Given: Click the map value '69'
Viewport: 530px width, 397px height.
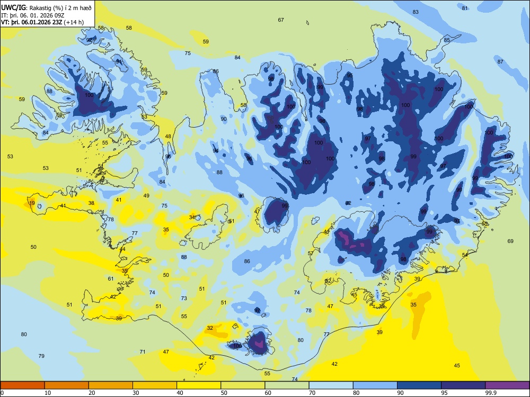Looking at the screenshot, I should click(x=510, y=241).
